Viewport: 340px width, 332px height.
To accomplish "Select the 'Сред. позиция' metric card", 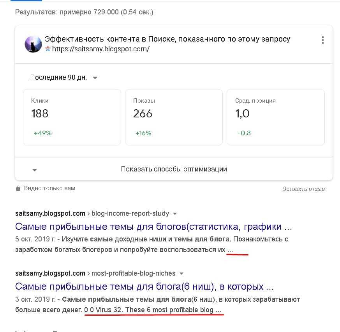I will [275, 117].
